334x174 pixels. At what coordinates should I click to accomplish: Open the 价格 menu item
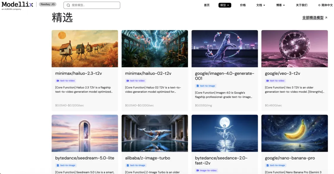(243, 5)
